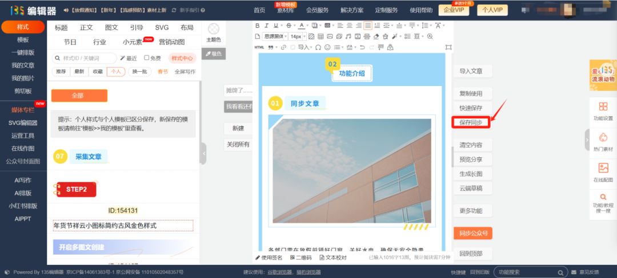Click the insert table icon

(x=320, y=36)
